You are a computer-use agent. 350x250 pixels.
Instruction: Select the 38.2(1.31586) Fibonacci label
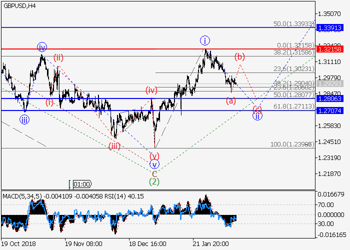tap(294, 52)
